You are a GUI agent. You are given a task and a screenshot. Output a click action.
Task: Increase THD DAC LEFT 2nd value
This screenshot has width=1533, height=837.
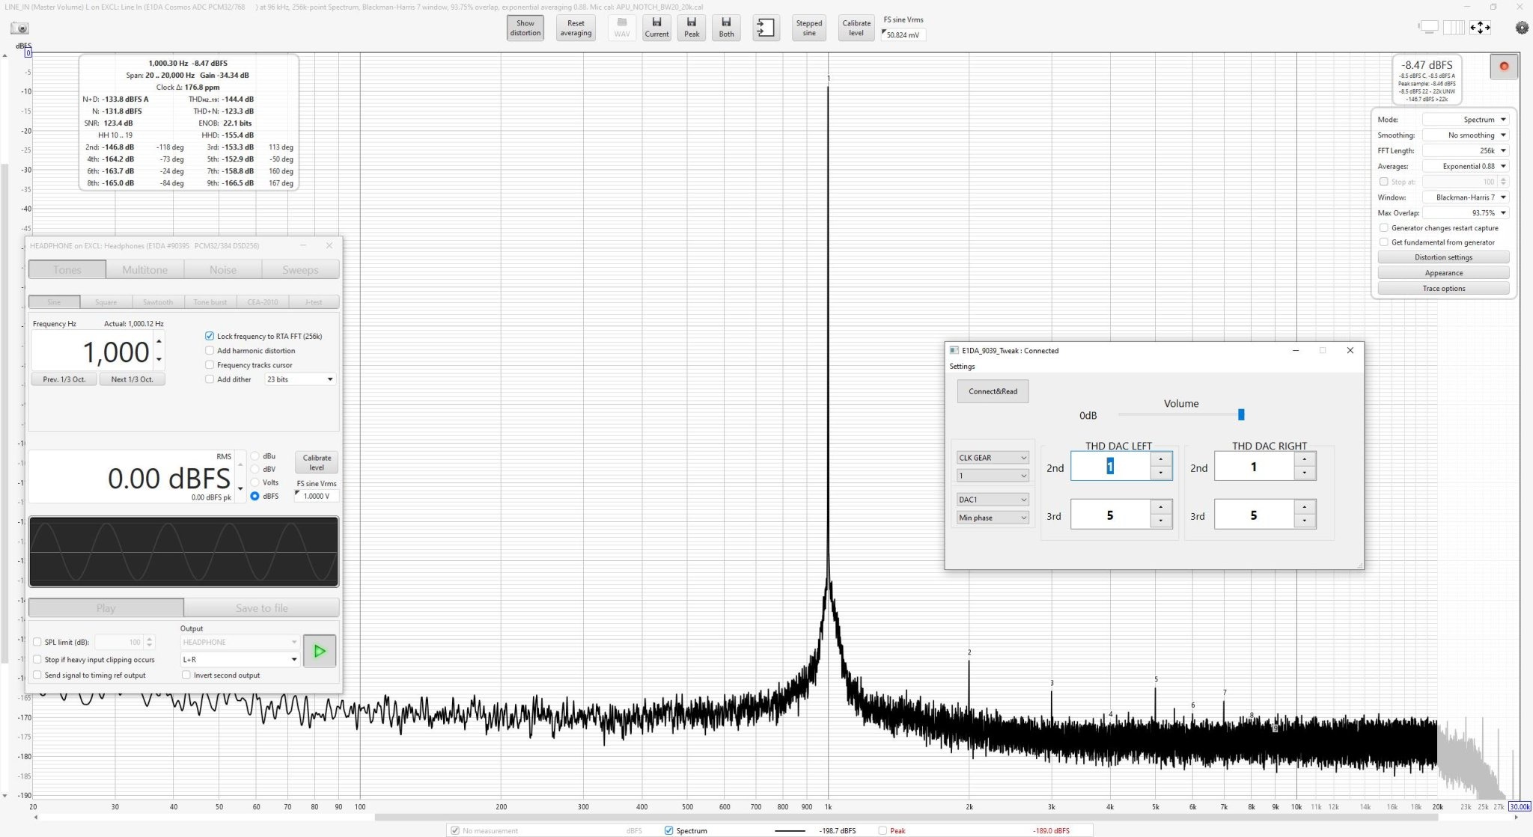pos(1160,459)
